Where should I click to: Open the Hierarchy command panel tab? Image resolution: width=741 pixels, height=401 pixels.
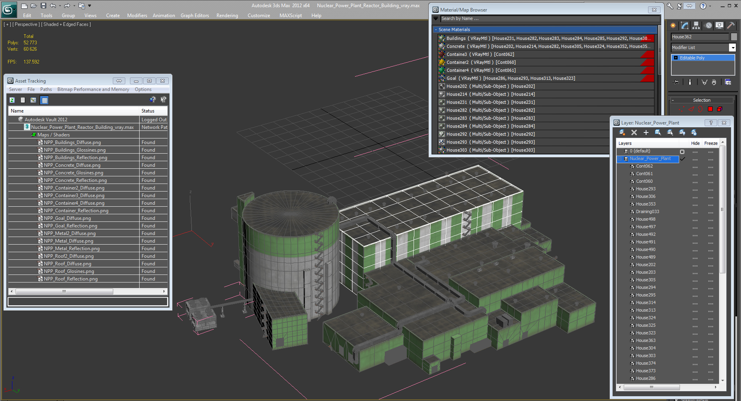coord(696,26)
